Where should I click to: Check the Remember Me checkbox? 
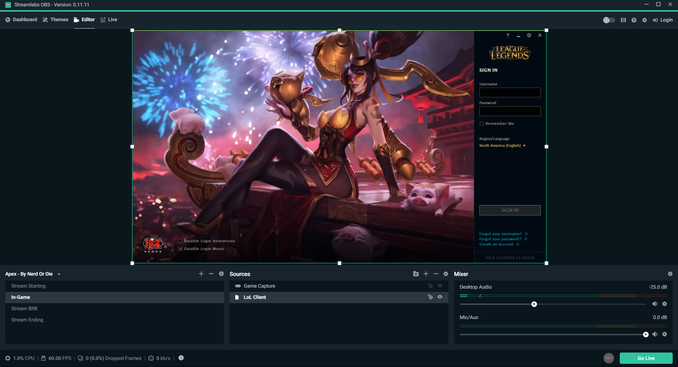click(482, 124)
